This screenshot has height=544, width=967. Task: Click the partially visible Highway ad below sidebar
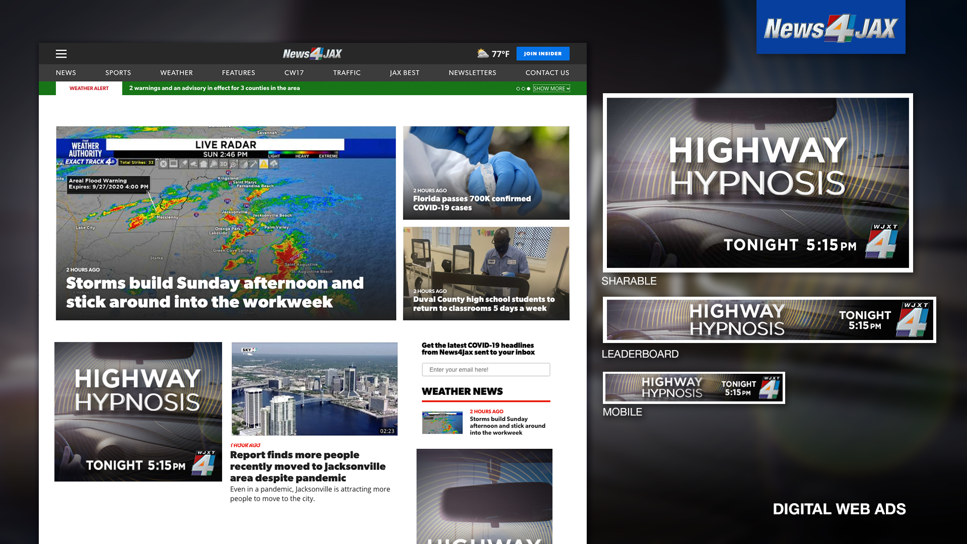click(485, 496)
